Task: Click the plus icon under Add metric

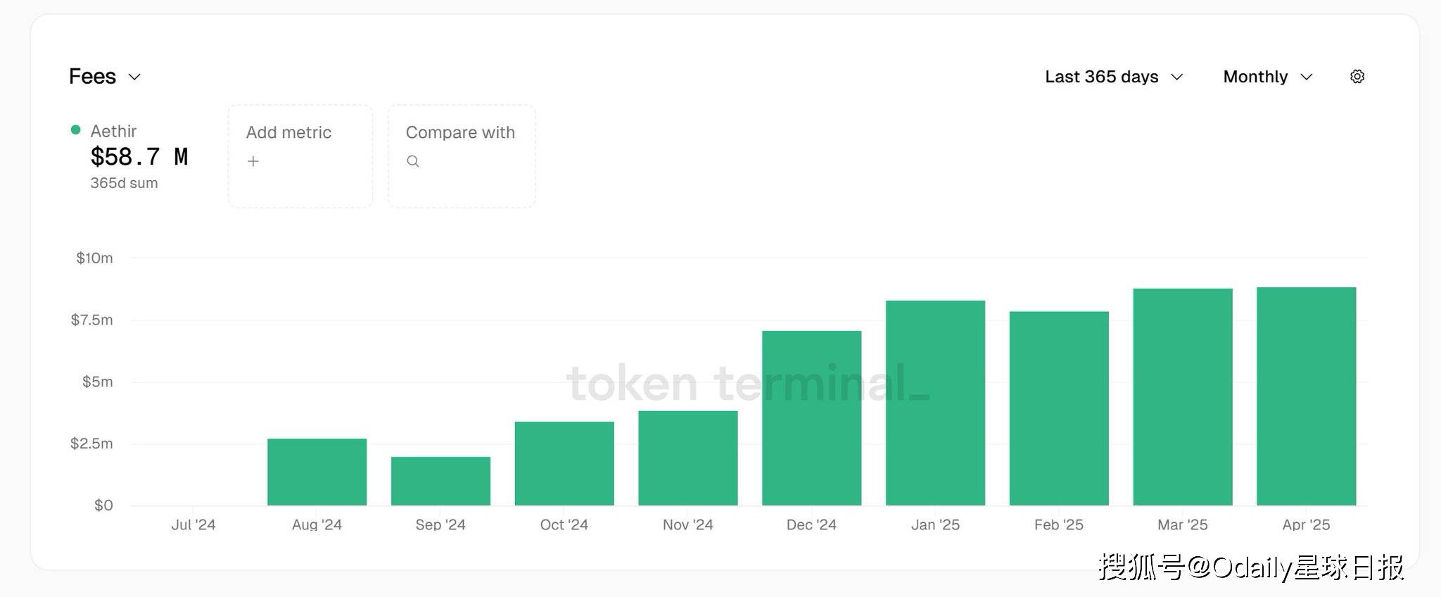Action: (253, 161)
